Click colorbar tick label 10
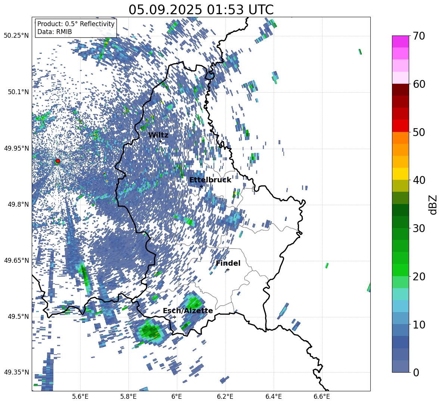 (419, 324)
